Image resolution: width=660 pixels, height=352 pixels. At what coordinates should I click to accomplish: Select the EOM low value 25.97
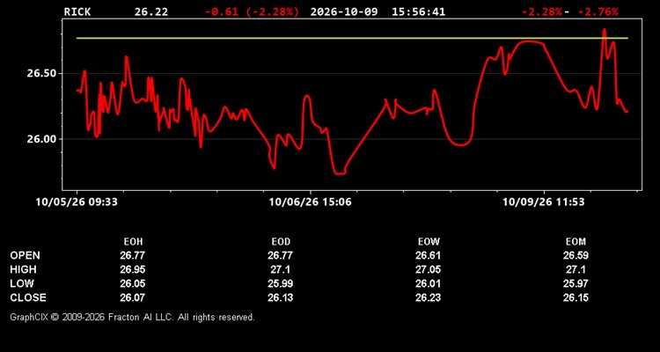[x=576, y=283]
